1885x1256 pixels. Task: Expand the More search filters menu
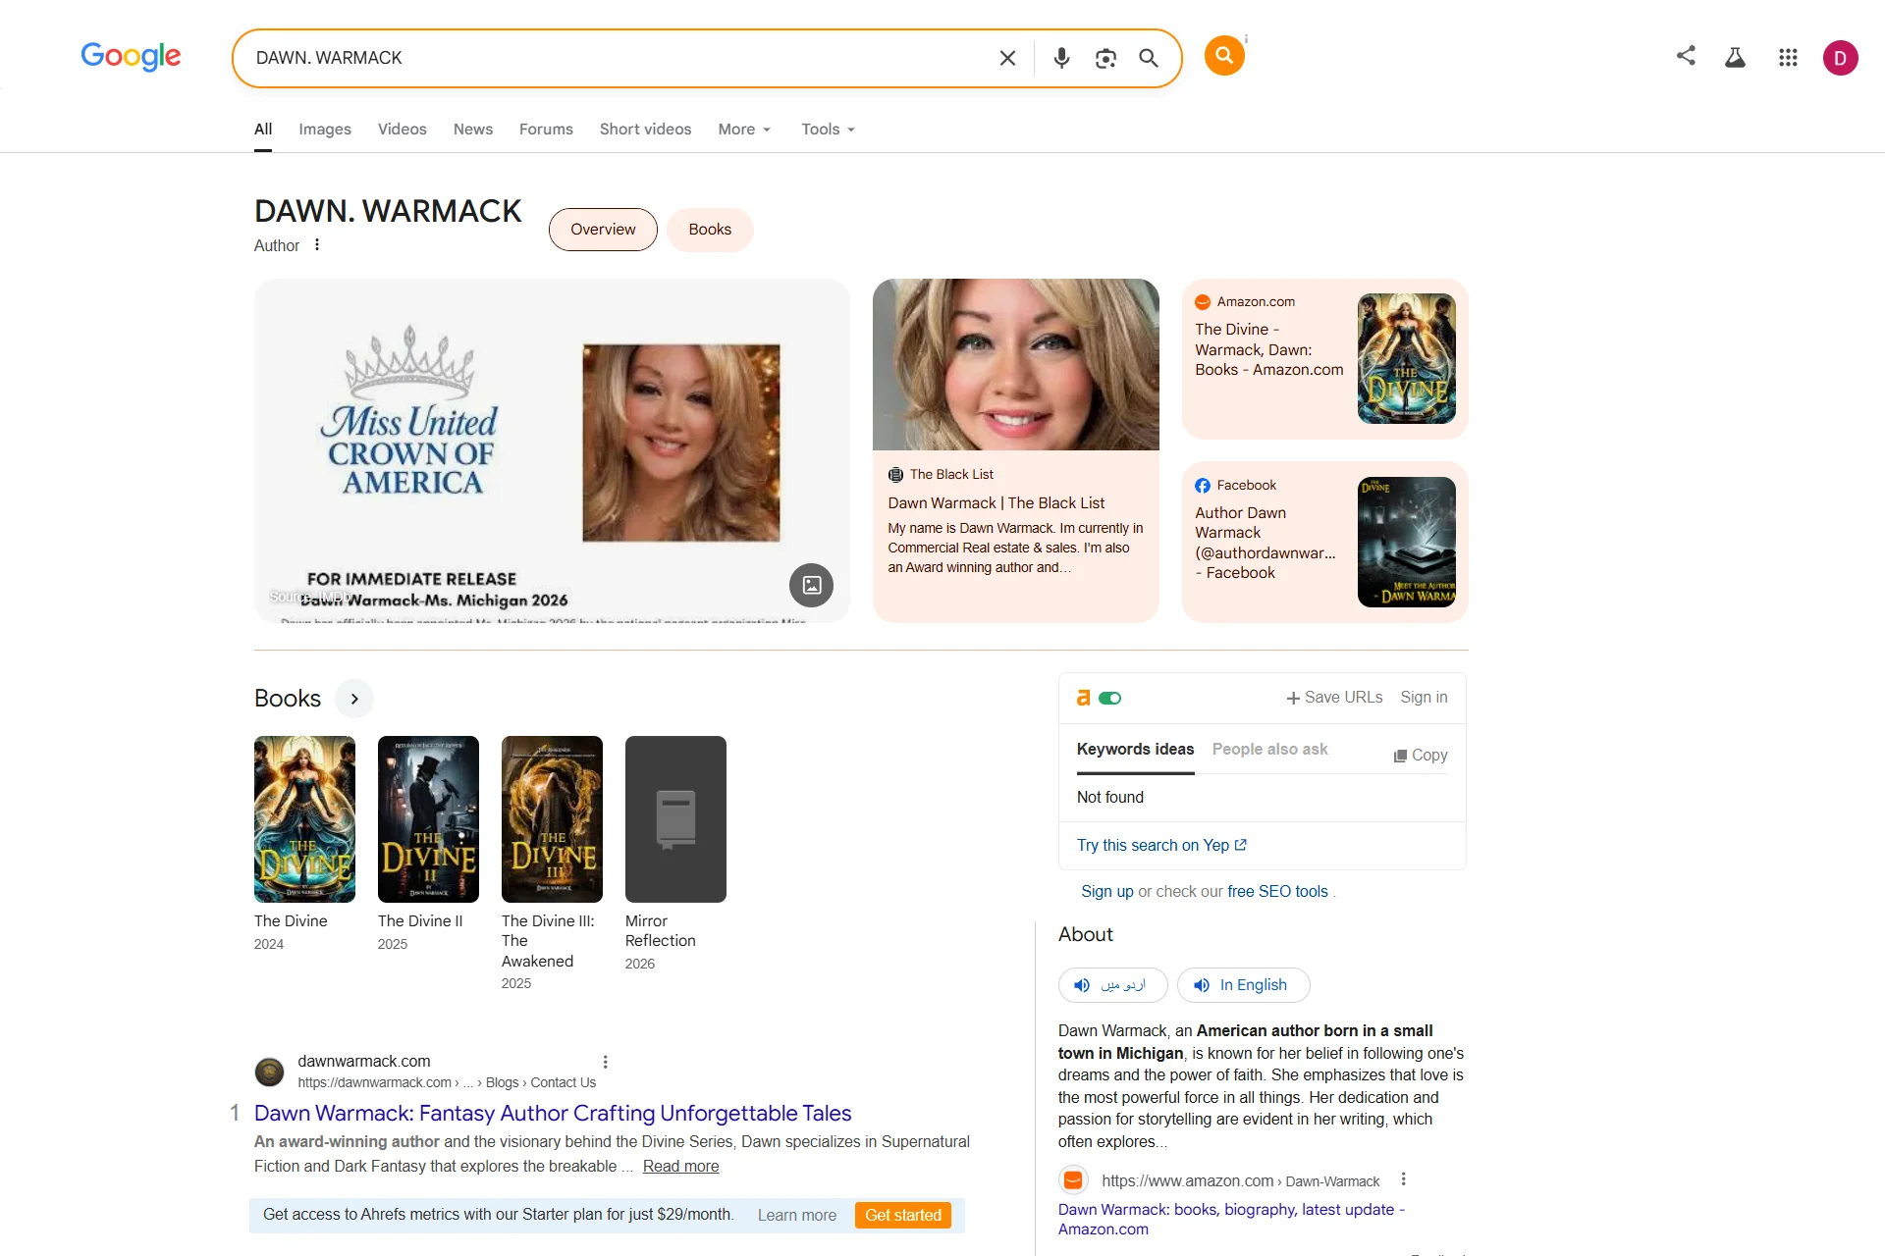tap(744, 130)
